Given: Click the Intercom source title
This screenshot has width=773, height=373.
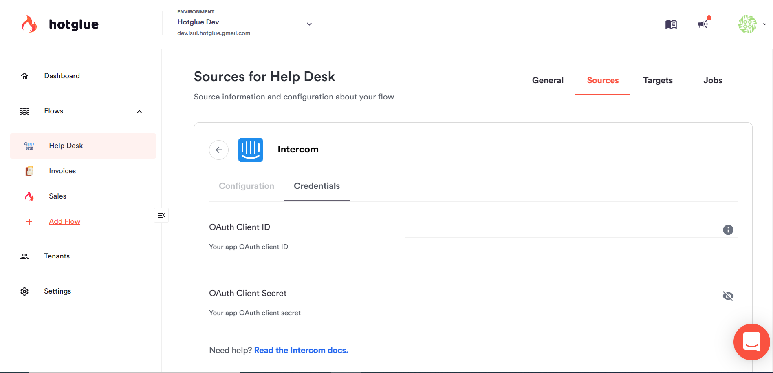Looking at the screenshot, I should tap(298, 149).
